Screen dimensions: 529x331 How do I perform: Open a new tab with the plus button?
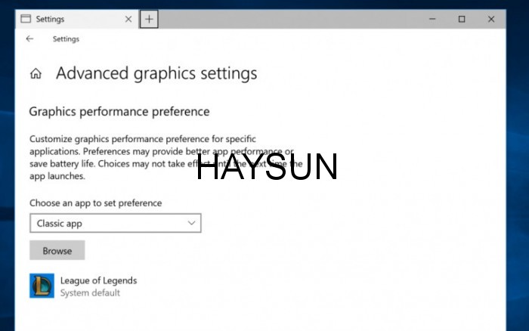click(x=149, y=19)
